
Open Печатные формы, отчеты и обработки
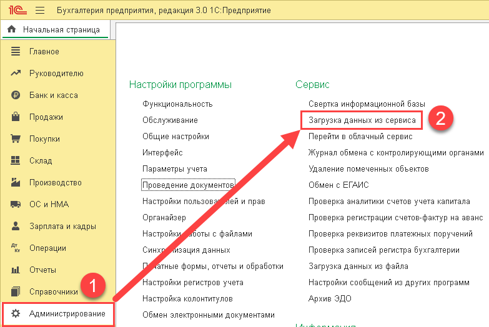(x=213, y=266)
